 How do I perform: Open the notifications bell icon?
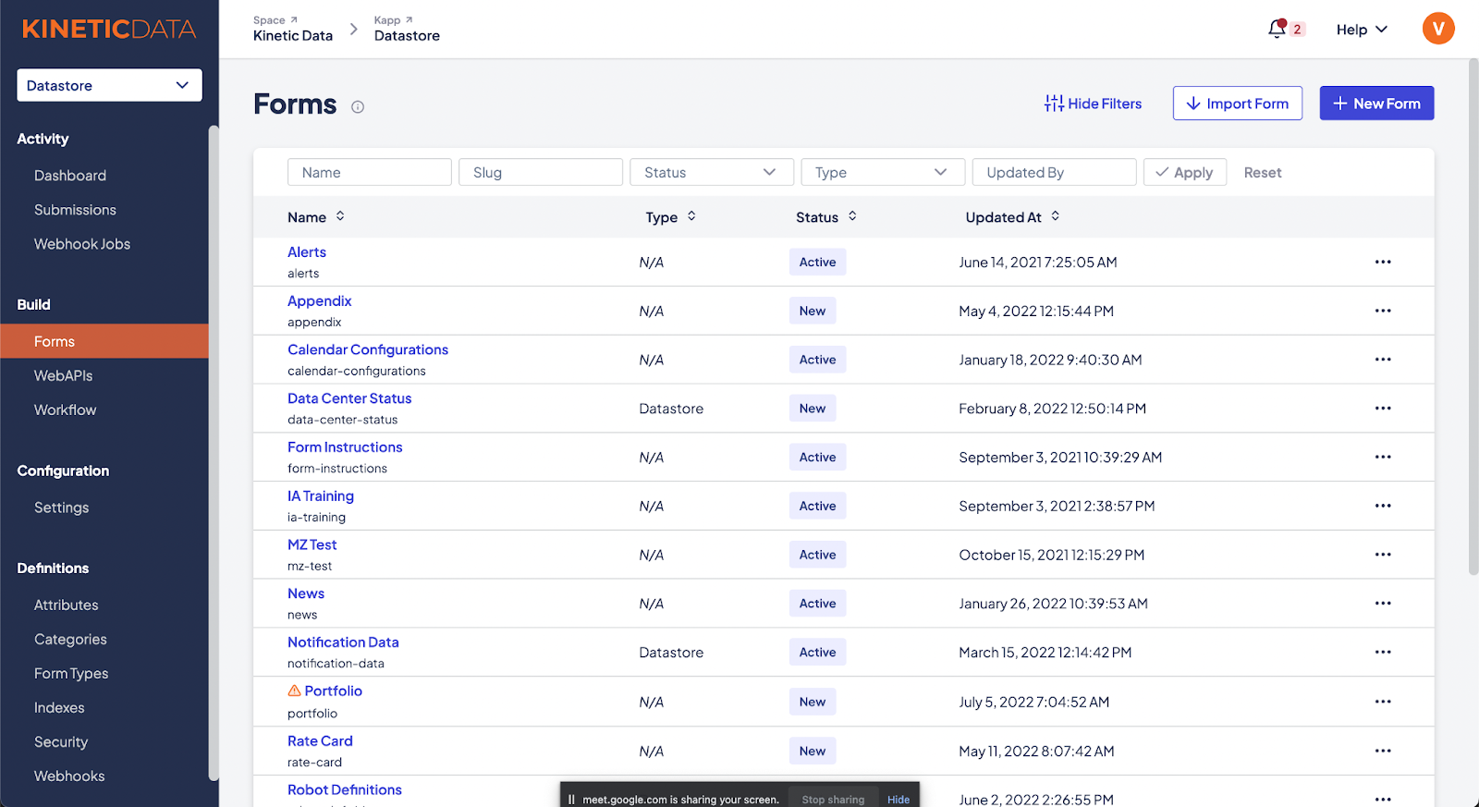point(1277,29)
